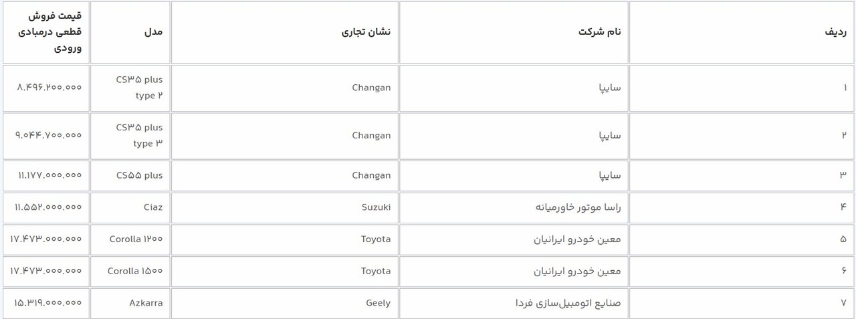856x319 pixels.
Task: Click the "راسا موتور خاورمیانه" company cell
Action: (578, 207)
